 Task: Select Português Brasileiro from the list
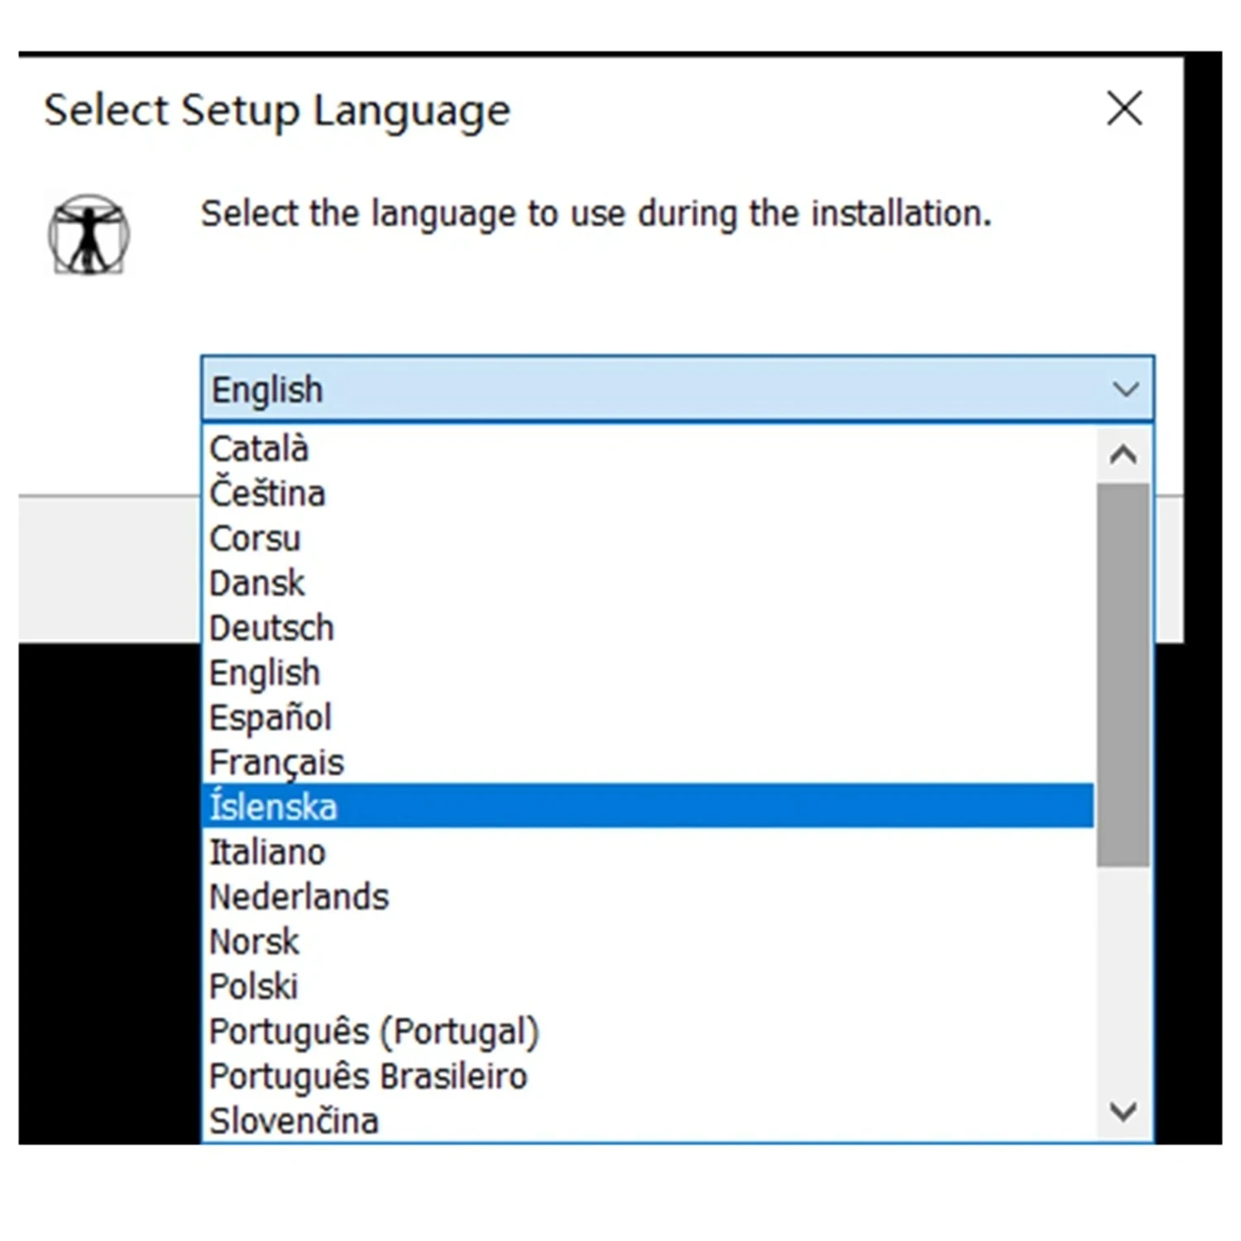pyautogui.click(x=368, y=1076)
